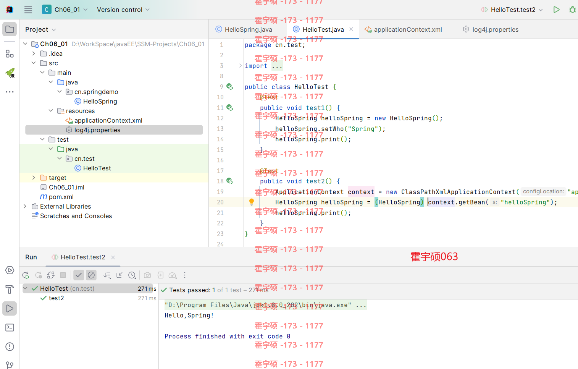The image size is (578, 369).
Task: Switch to applicationContext.xml tab
Action: [x=403, y=29]
